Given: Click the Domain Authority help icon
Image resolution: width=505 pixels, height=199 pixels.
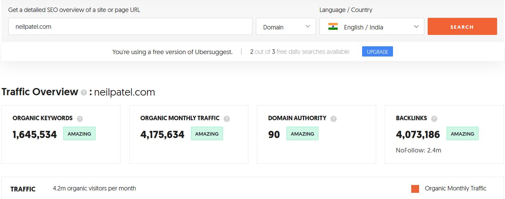Looking at the screenshot, I should click(x=334, y=119).
